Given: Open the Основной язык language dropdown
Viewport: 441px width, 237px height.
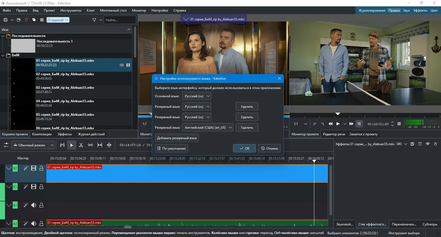Looking at the screenshot, I should pos(197,96).
